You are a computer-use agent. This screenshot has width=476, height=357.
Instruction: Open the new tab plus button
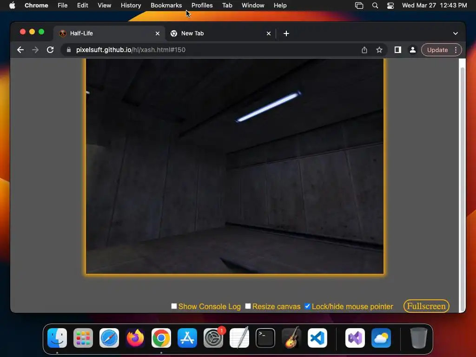(x=286, y=33)
